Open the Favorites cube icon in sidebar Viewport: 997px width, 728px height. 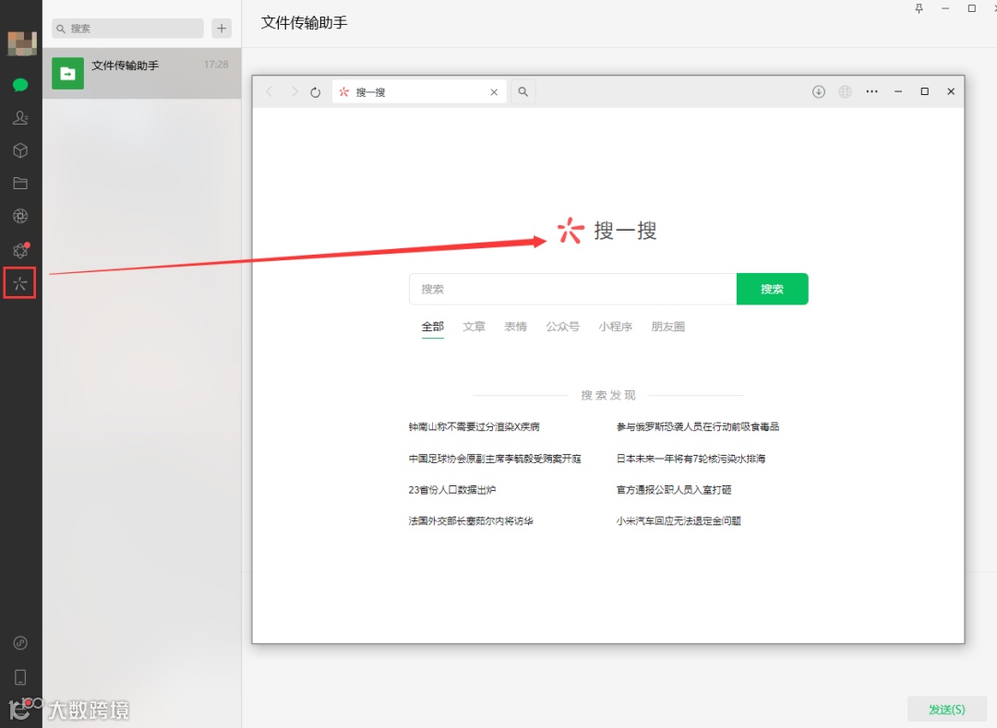coord(20,150)
